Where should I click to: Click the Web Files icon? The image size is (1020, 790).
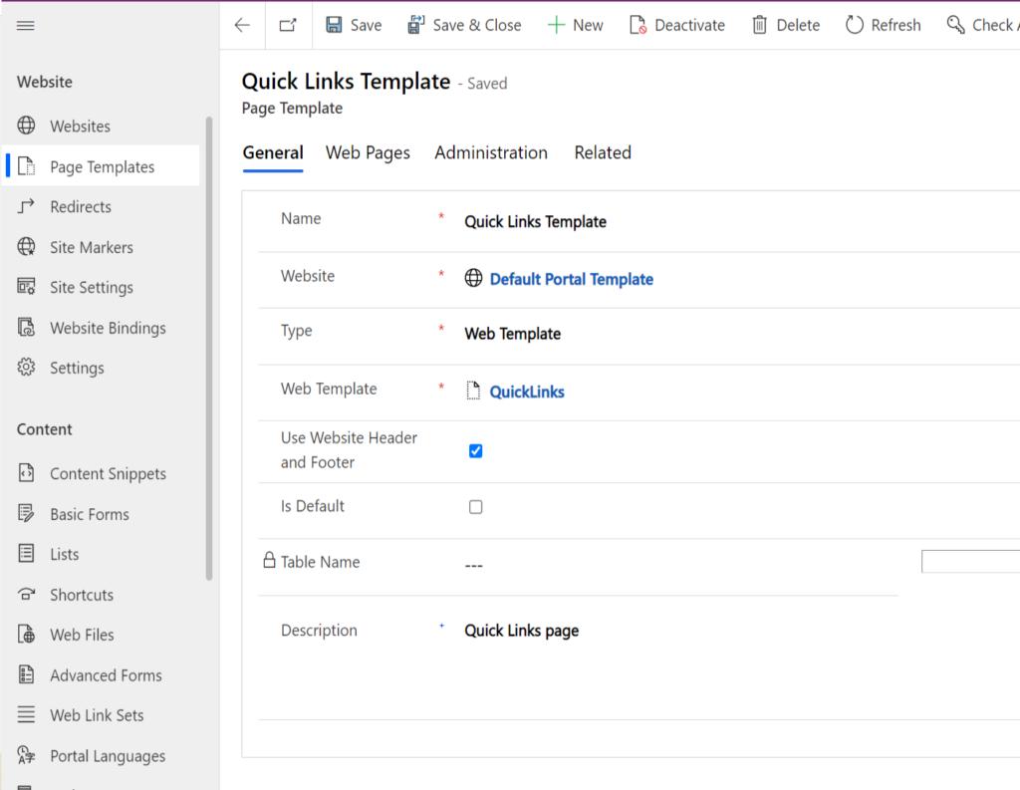pos(26,634)
